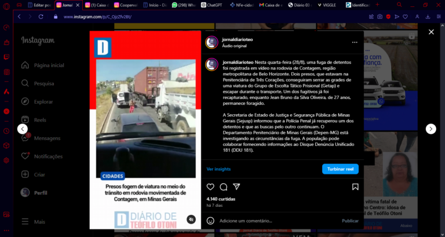Close the Jornal Instagram tab
The image size is (445, 237).
click(78, 5)
